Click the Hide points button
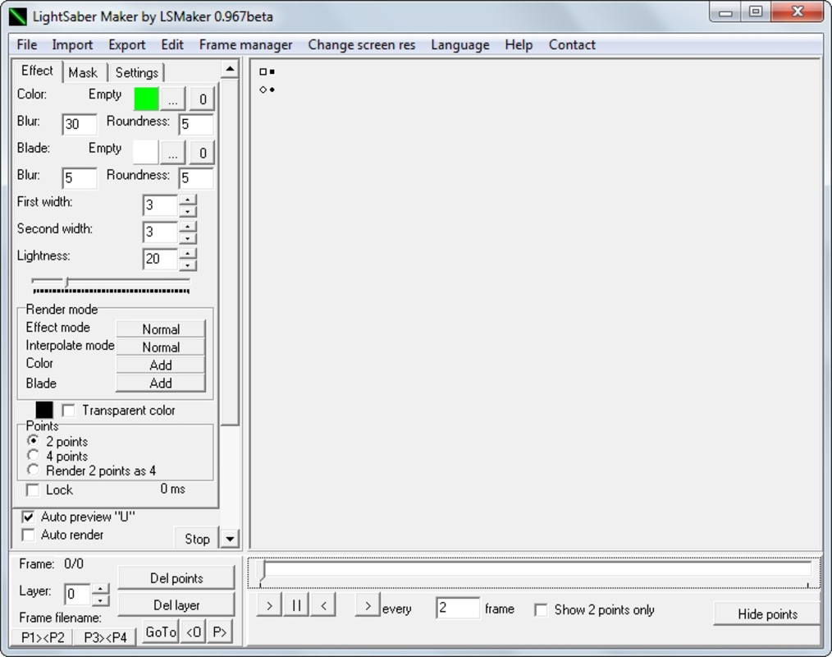832x657 pixels. click(x=767, y=614)
